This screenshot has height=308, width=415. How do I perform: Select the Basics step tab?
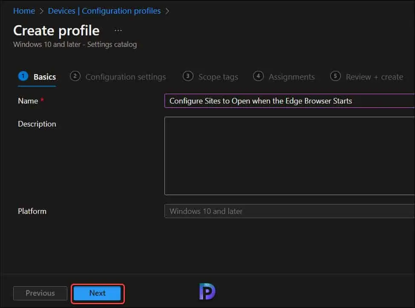37,77
